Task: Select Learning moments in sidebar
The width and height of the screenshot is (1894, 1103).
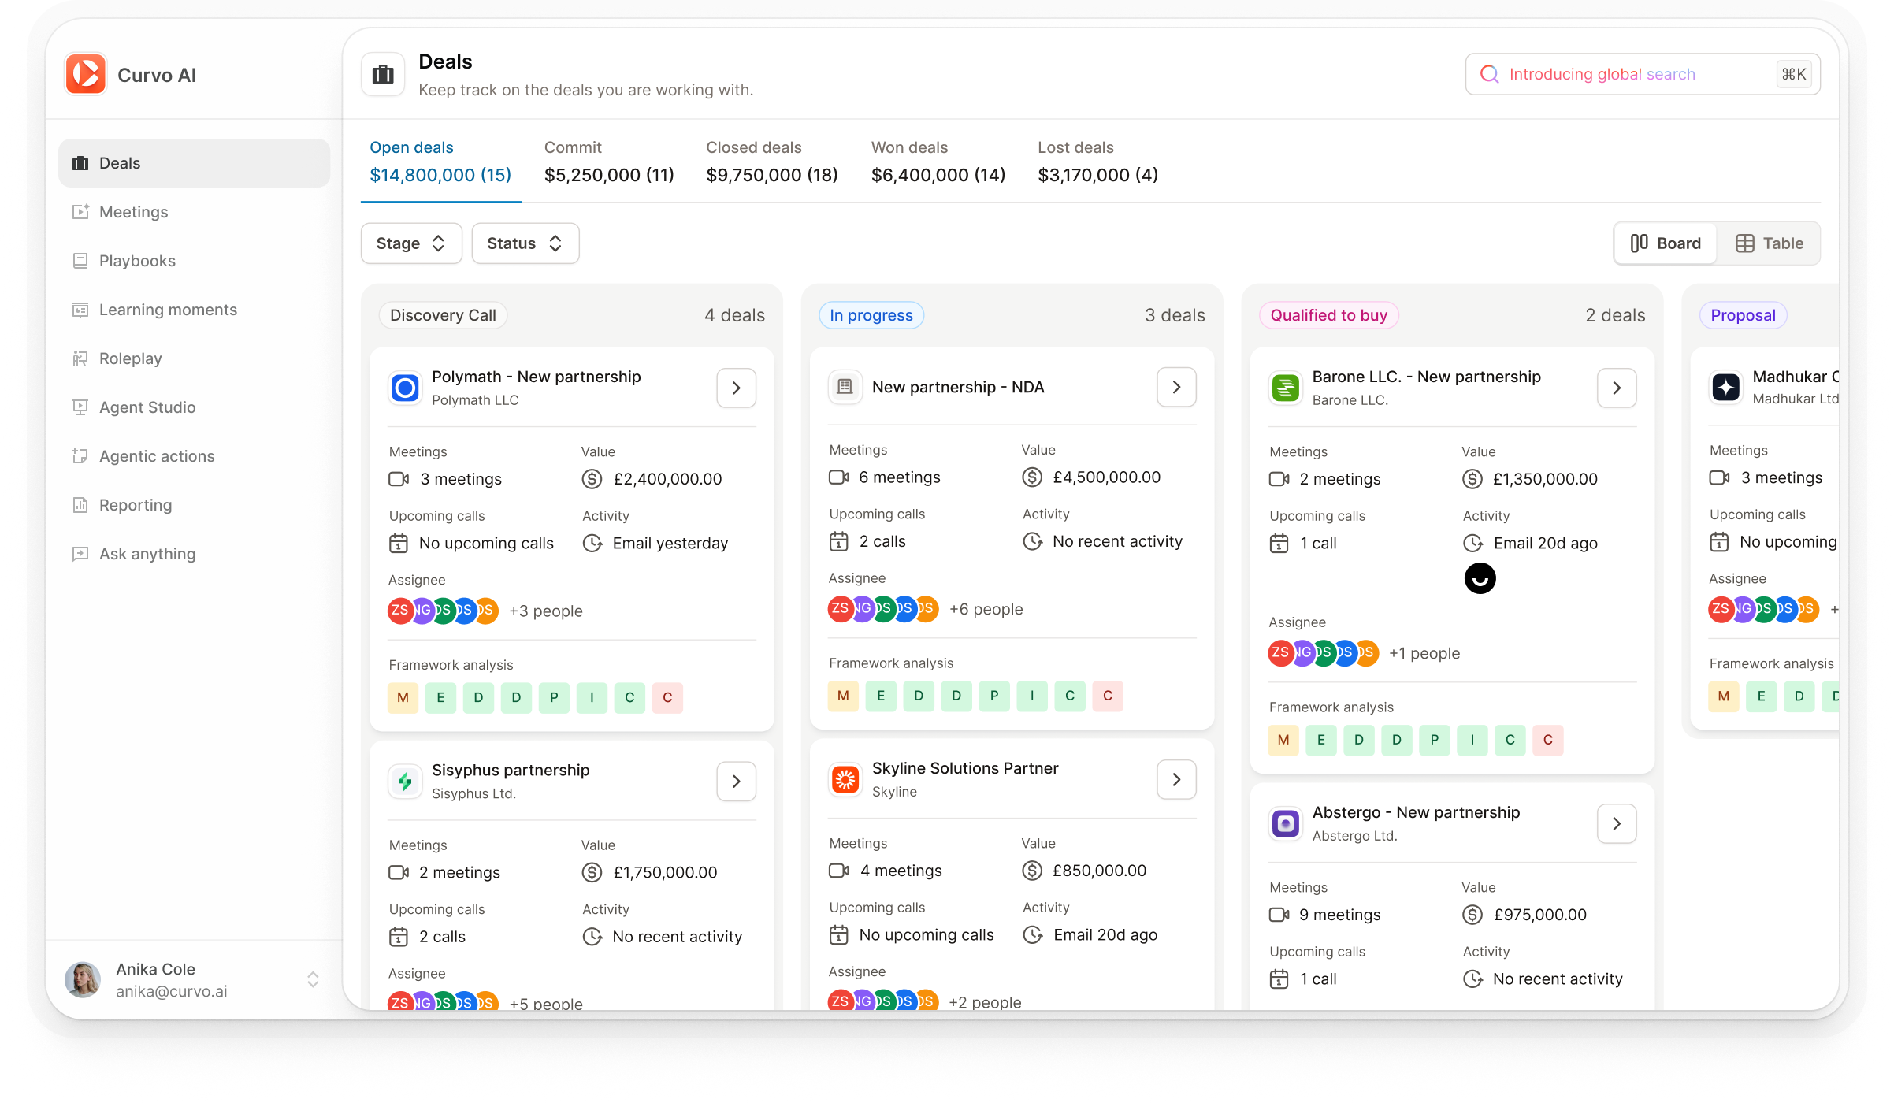Action: [194, 310]
